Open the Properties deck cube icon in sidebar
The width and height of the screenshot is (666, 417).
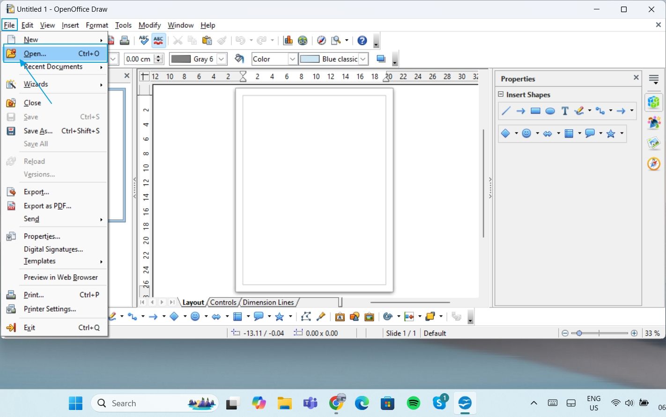pos(654,102)
